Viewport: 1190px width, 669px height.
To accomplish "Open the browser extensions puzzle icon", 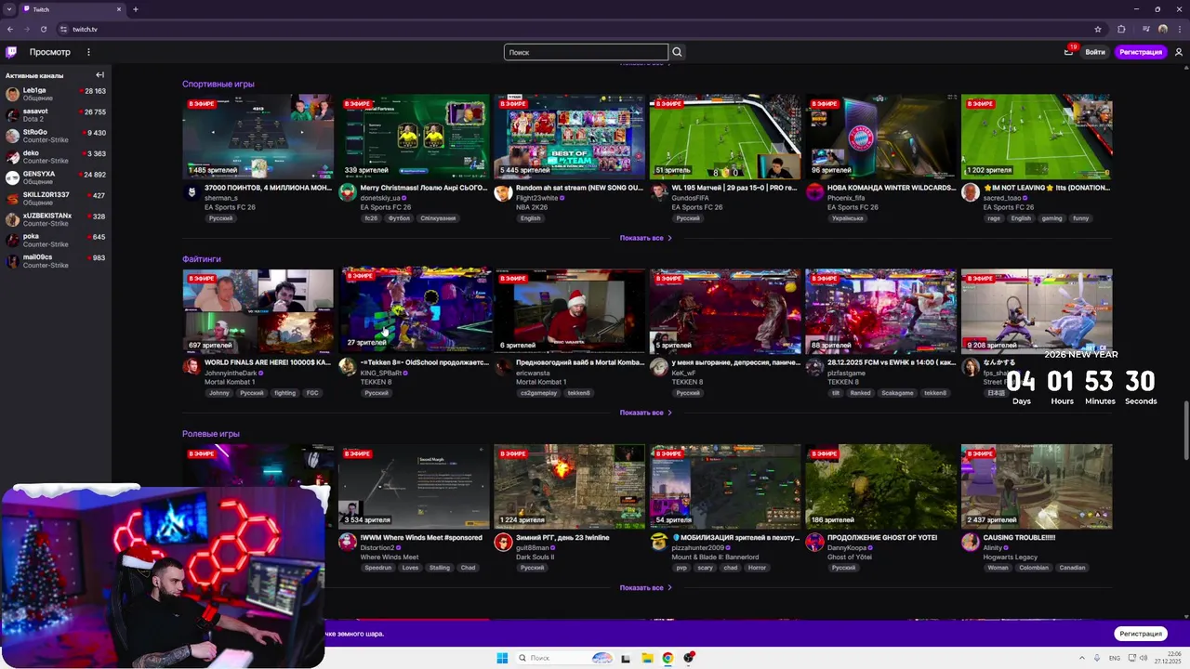I will point(1121,29).
